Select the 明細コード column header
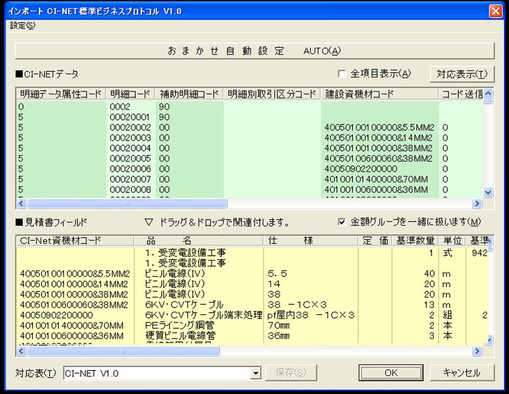 [x=130, y=94]
